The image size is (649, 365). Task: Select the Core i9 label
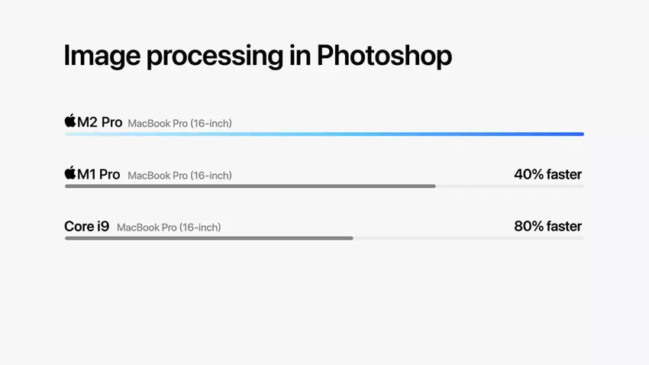(x=86, y=226)
